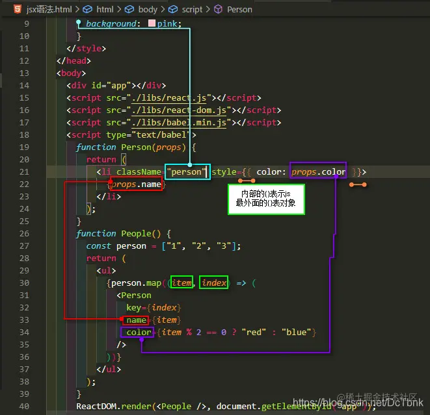Click "text/babel" type value on line 18
Screen dimensions: 430x415
pos(161,134)
